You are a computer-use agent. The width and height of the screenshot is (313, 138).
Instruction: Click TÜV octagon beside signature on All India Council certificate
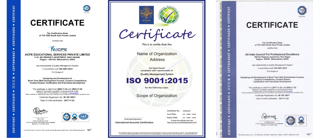click(x=291, y=120)
